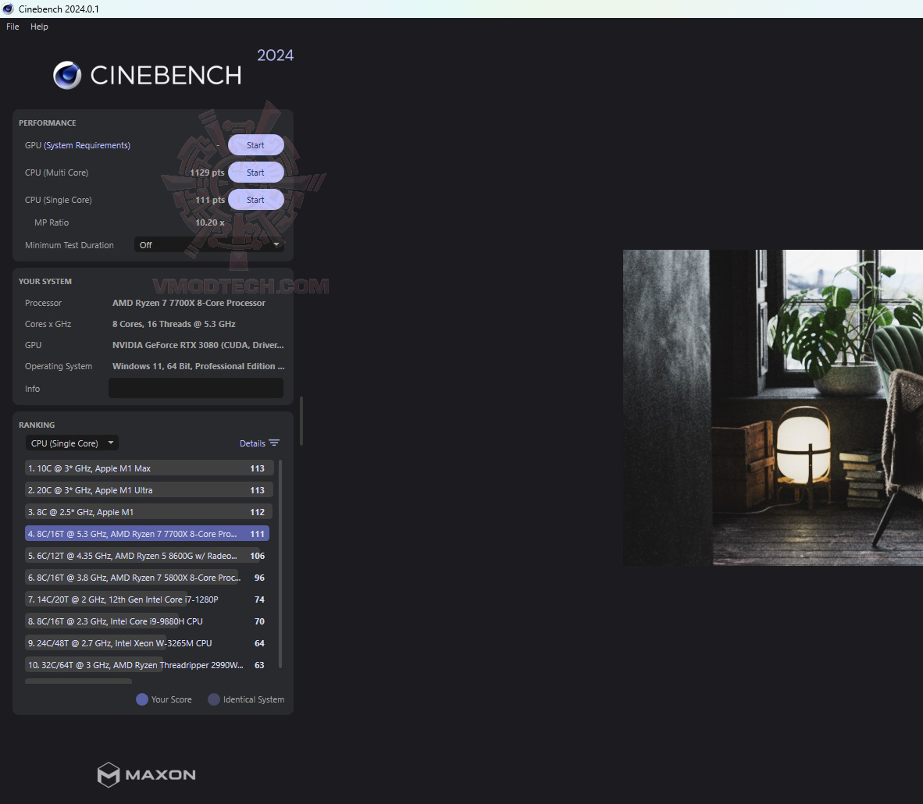Click the Identical System legend circle
The image size is (923, 804).
point(214,699)
